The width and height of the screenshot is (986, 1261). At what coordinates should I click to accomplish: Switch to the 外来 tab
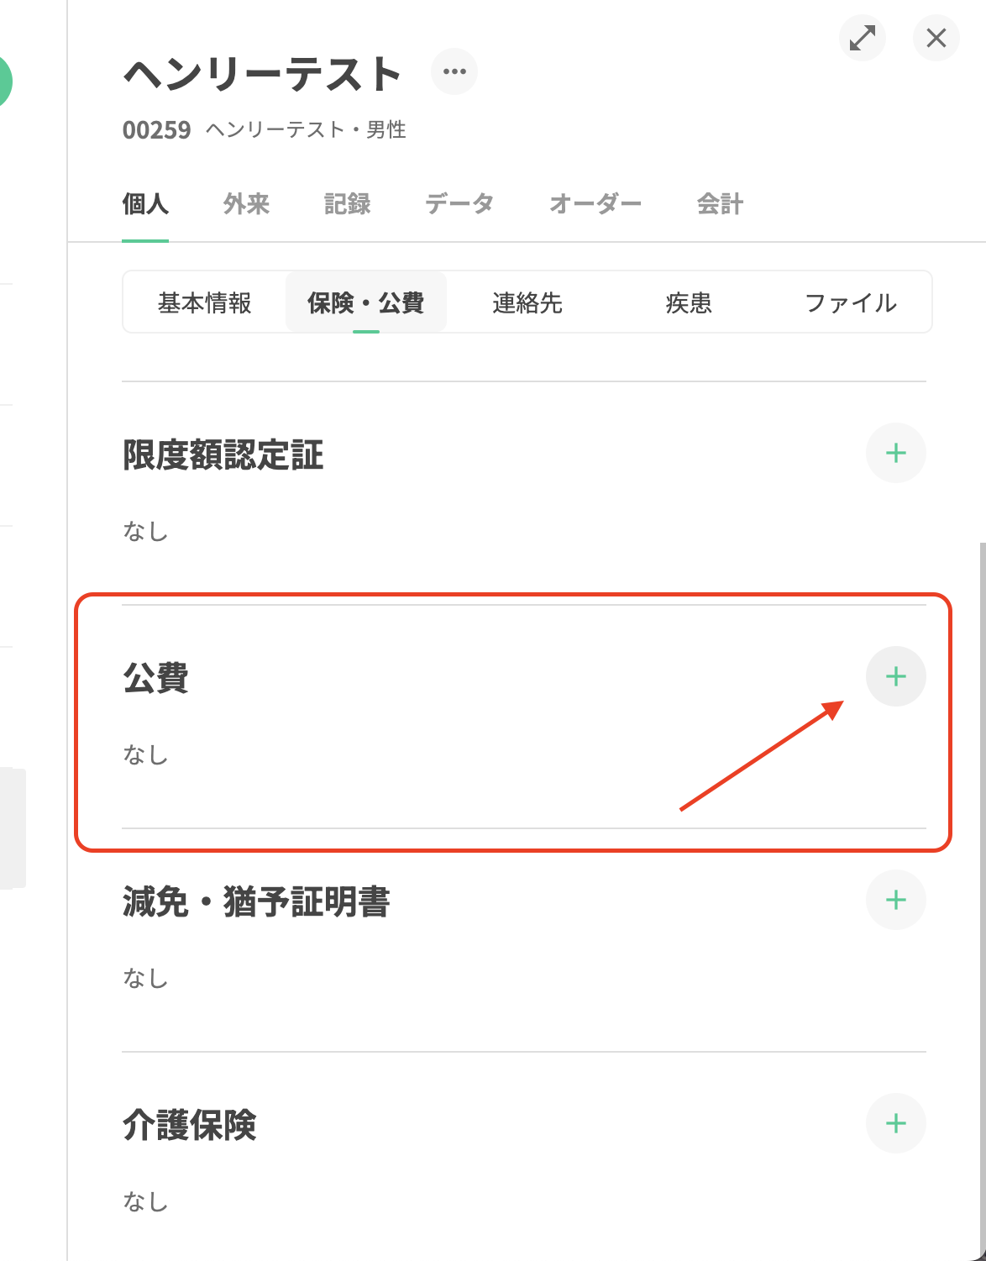click(x=246, y=203)
